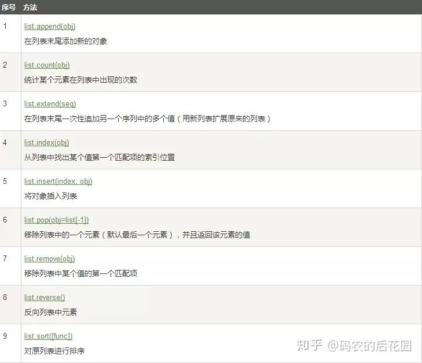Click row number 4 cell
Screen dimensions: 422x363
tap(10, 150)
